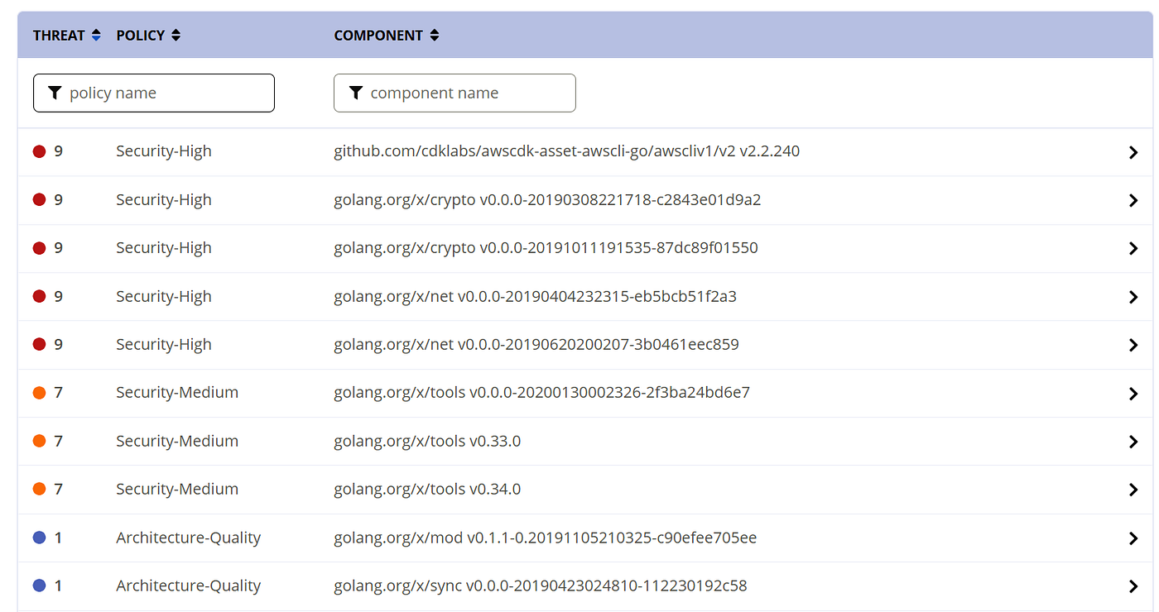The height and width of the screenshot is (612, 1159).
Task: Expand crypto 87dc89f01550 row chevron
Action: pyautogui.click(x=1133, y=248)
